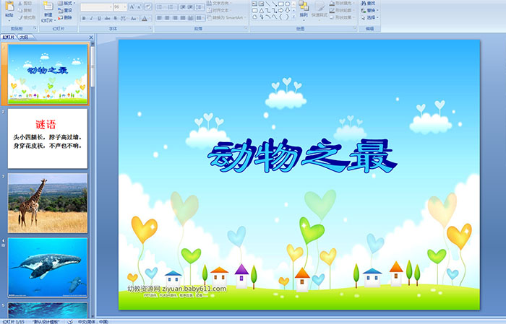Image resolution: width=506 pixels, height=324 pixels.
Task: Open the font color picker
Action: point(147,18)
